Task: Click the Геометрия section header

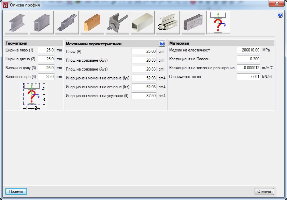Action: 34,43
